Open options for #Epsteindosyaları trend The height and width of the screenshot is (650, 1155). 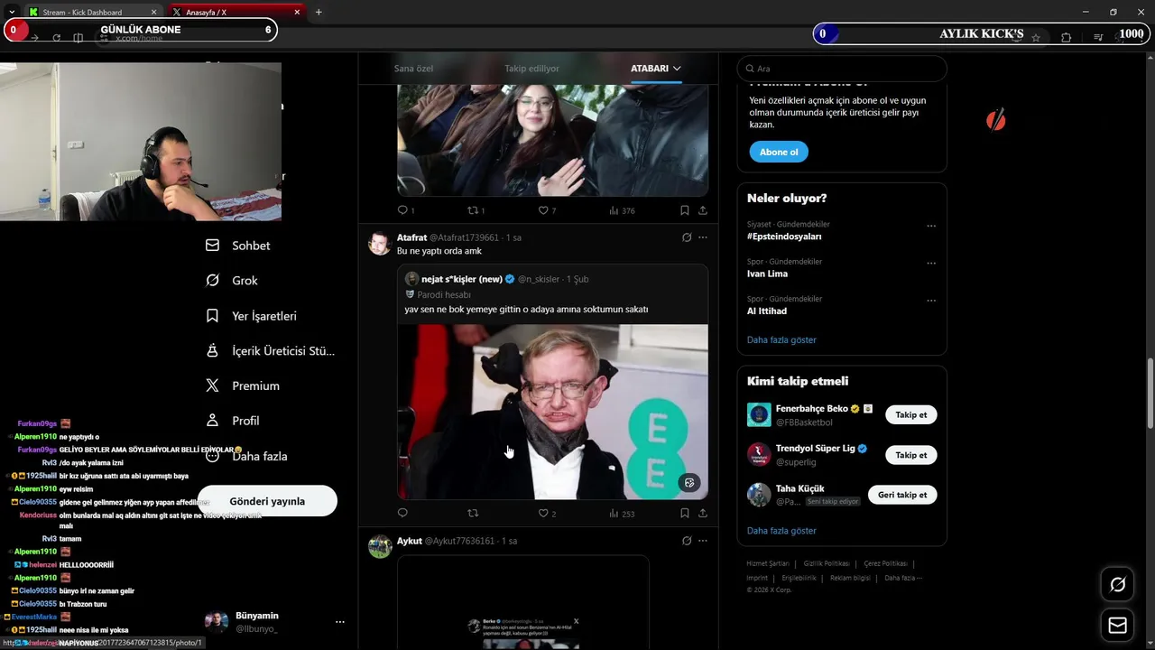[931, 226]
